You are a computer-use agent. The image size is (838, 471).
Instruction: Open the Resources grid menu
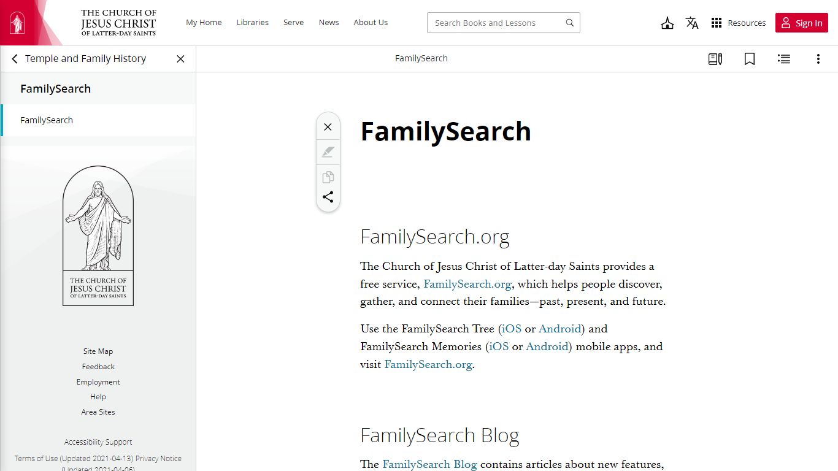point(717,23)
